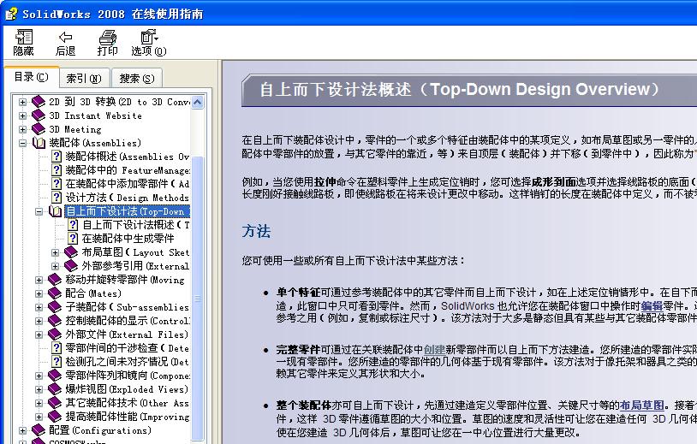Click the book icon for 子装配体
The image size is (697, 444).
[x=55, y=307]
